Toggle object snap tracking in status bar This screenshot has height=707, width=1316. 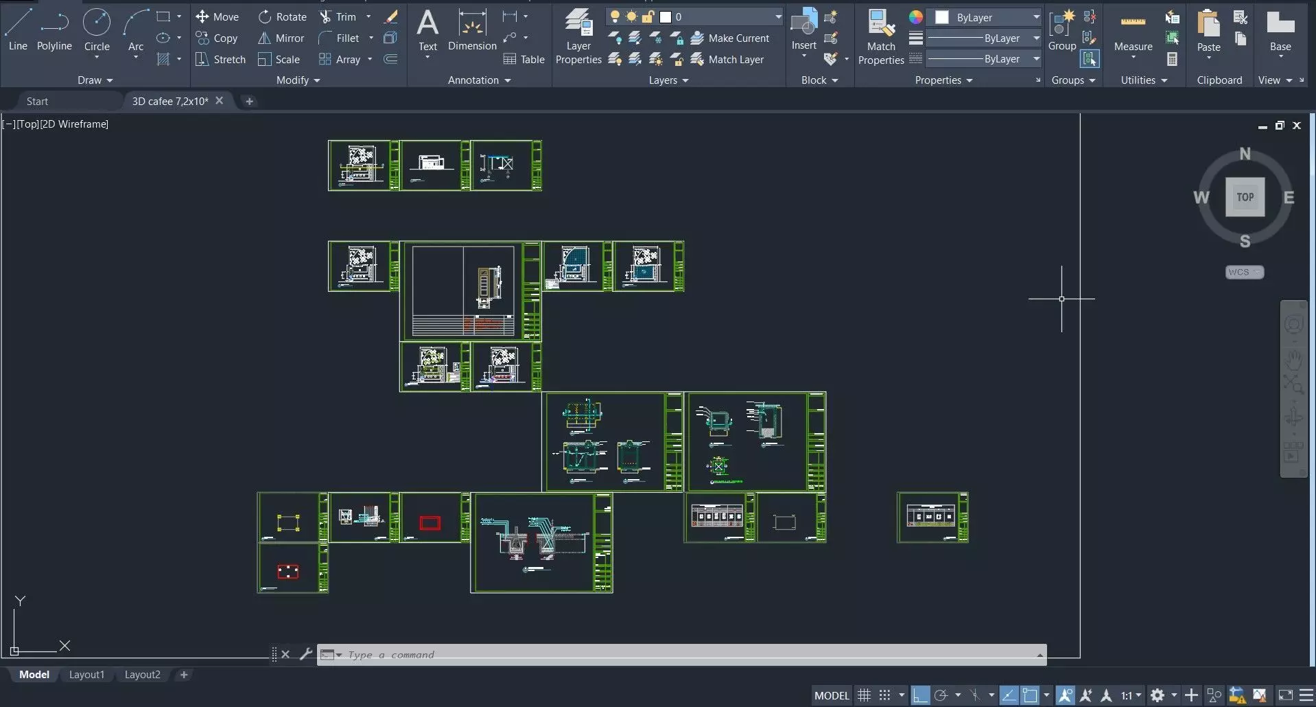pyautogui.click(x=1009, y=695)
